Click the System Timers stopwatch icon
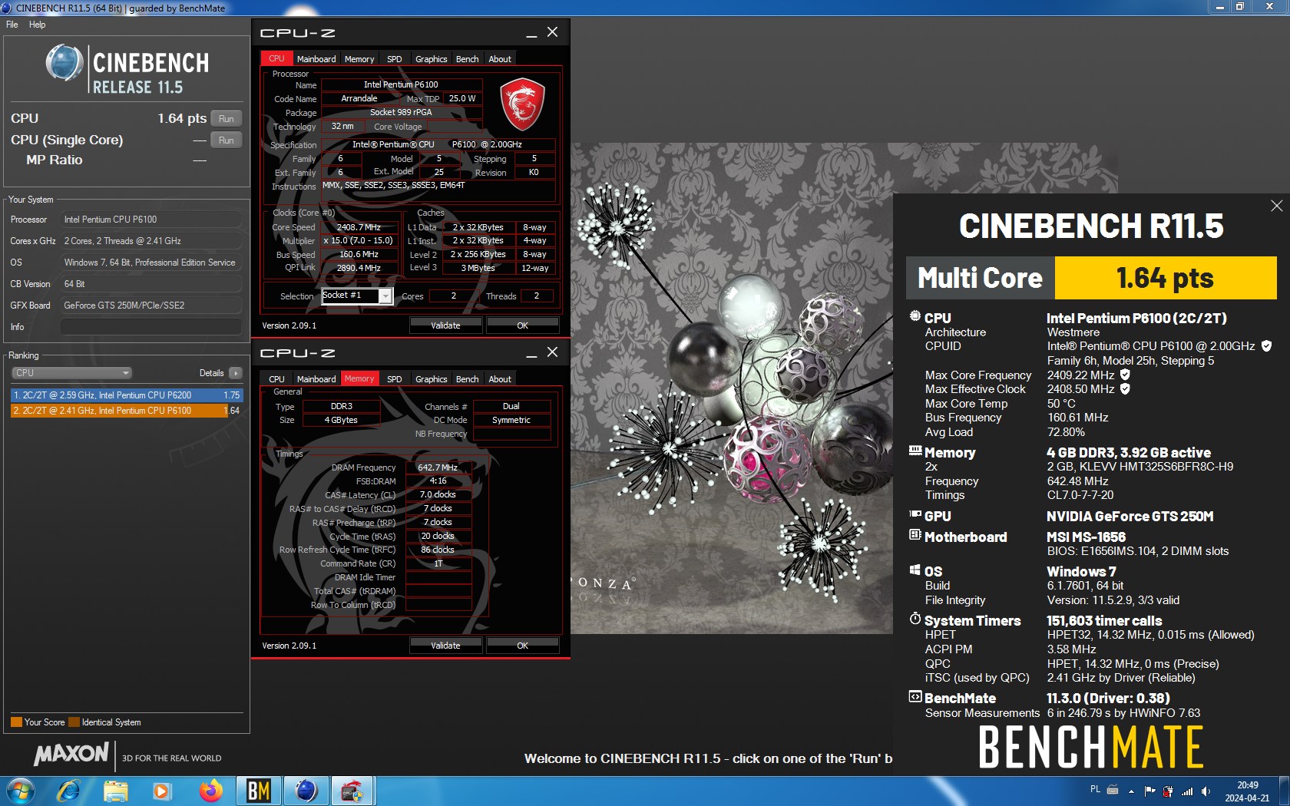 [915, 619]
